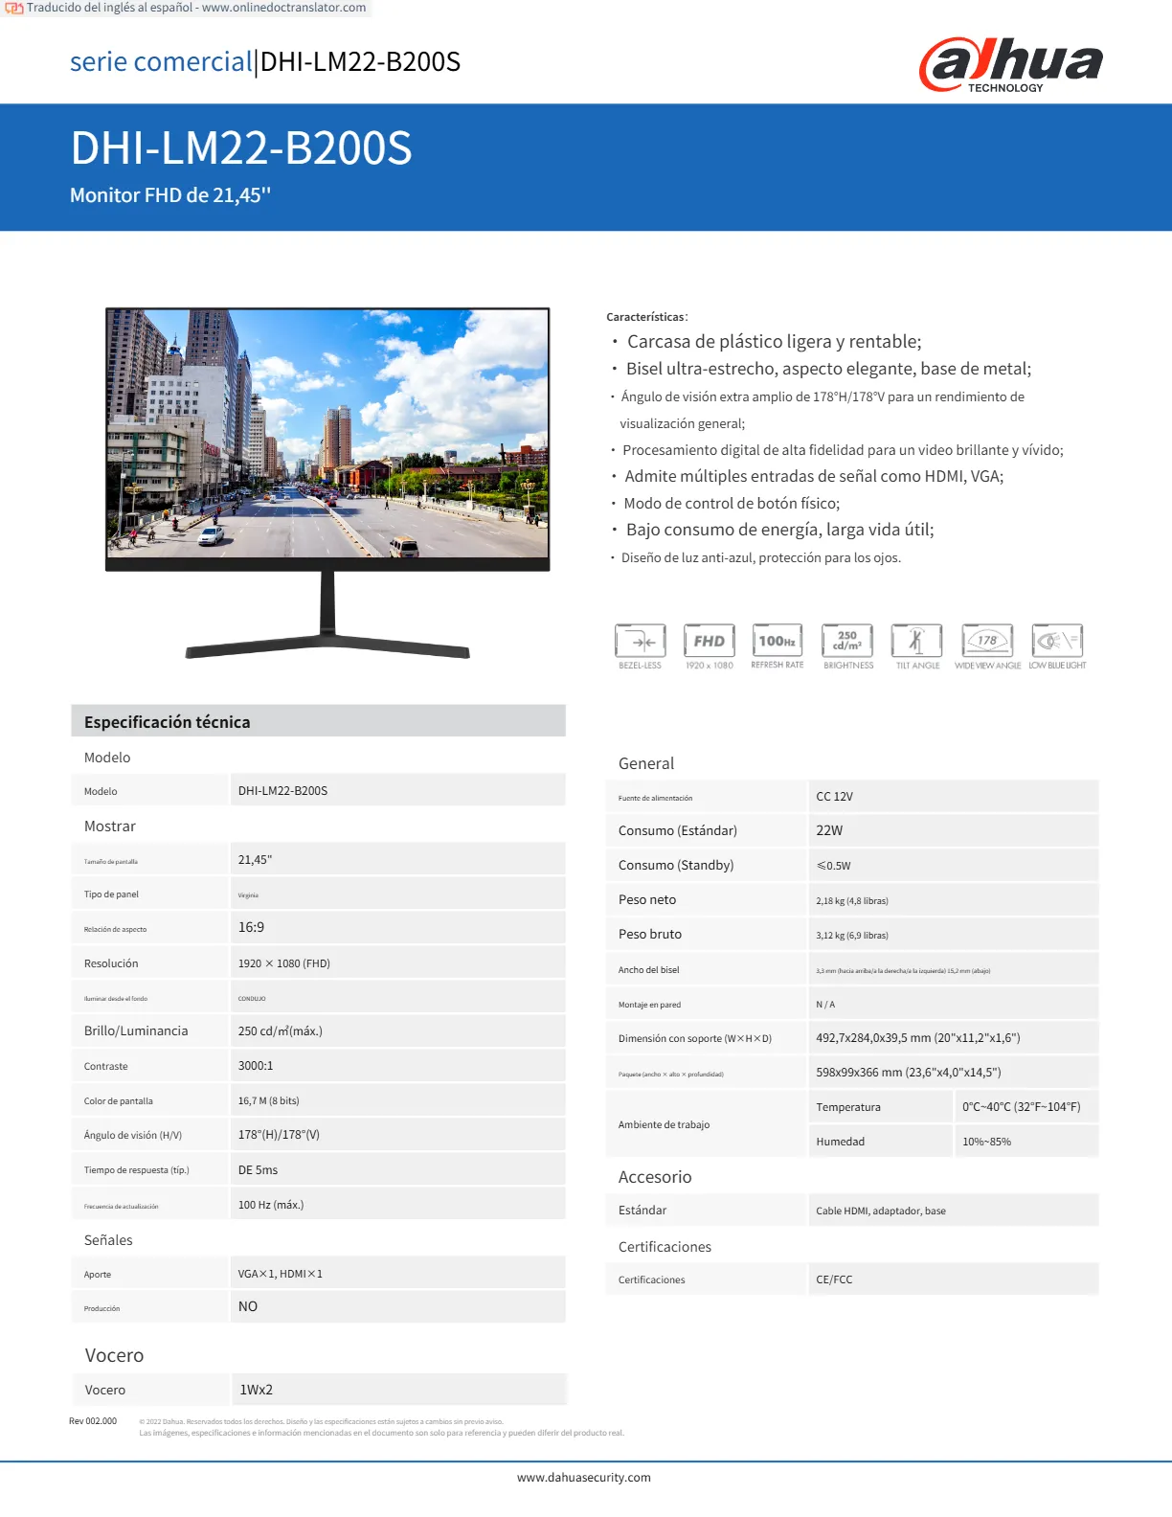Click the 178 WIDE VIEW ANGLE icon
Viewport: 1172px width, 1517px height.
[987, 646]
